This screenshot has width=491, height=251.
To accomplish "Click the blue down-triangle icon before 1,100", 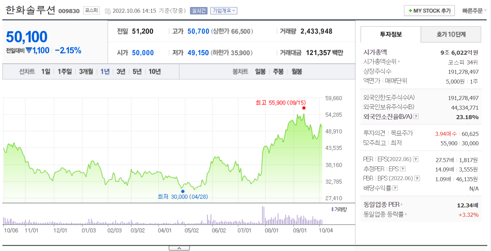I will [29, 51].
